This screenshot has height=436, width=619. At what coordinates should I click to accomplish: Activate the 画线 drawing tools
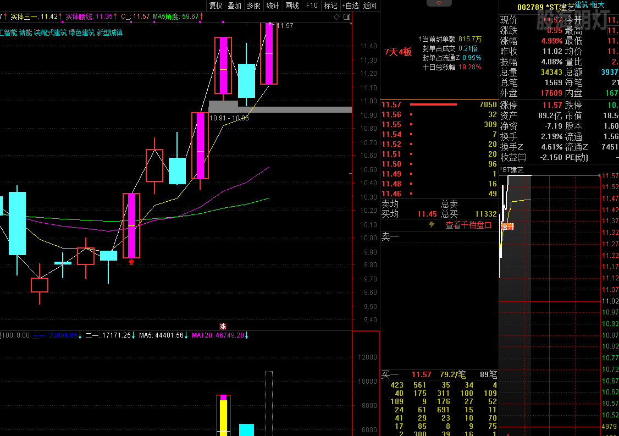(292, 5)
